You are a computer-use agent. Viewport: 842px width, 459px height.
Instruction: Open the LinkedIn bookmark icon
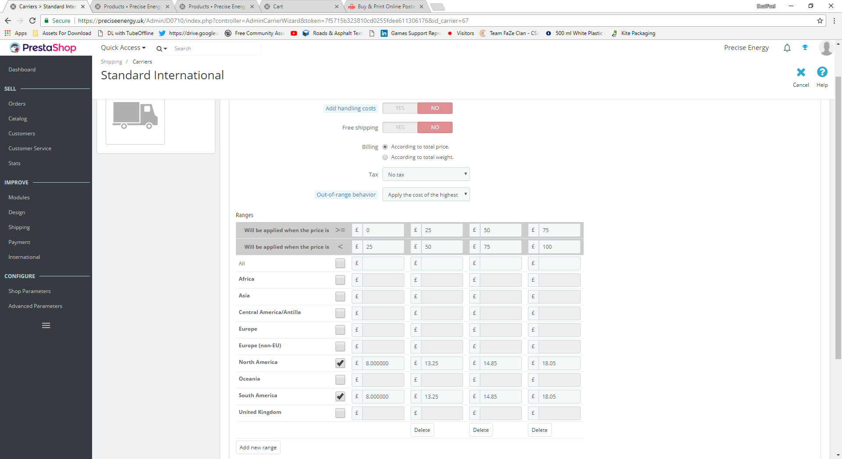(384, 33)
